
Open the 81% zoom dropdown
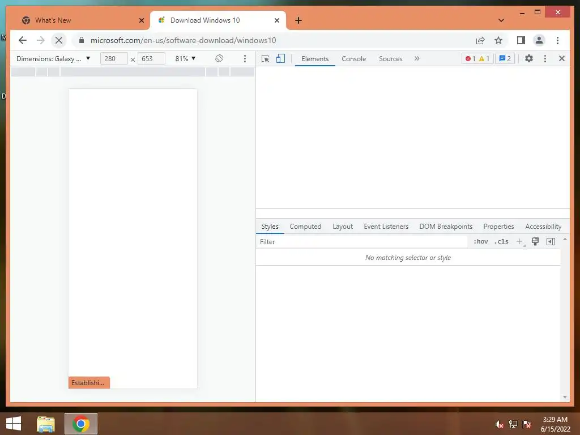[x=185, y=58]
